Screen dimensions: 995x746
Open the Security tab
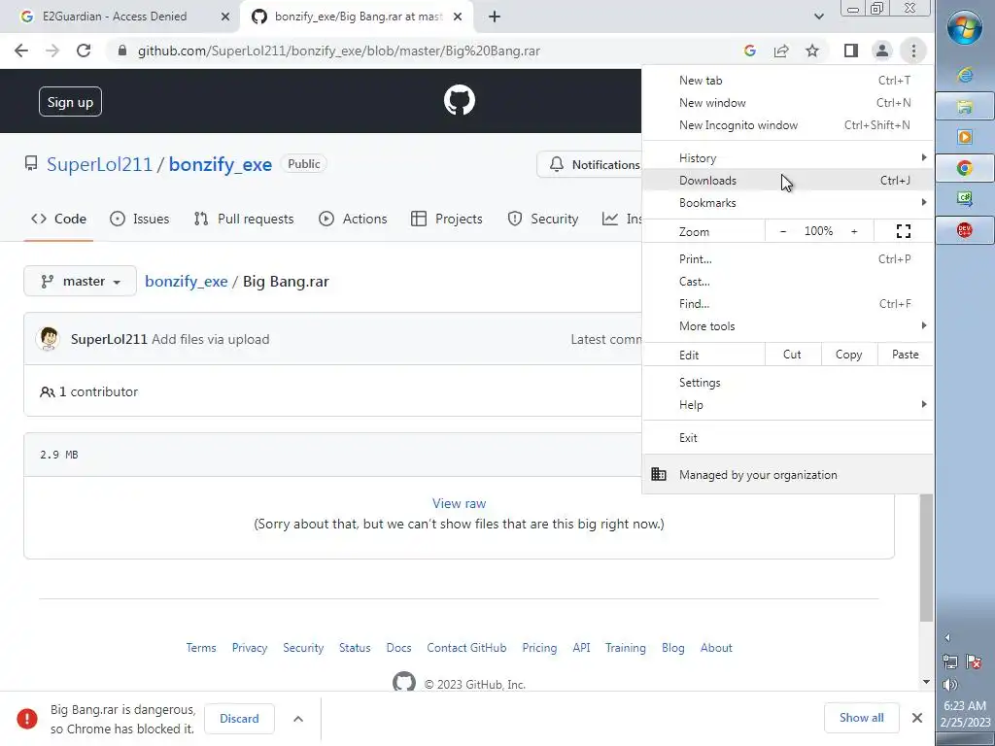pos(543,219)
